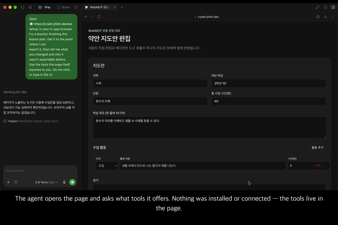Click the 평가 text area

click(x=209, y=187)
